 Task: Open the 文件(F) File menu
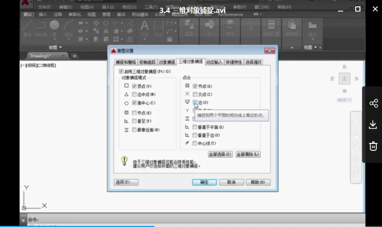pyautogui.click(x=44, y=7)
